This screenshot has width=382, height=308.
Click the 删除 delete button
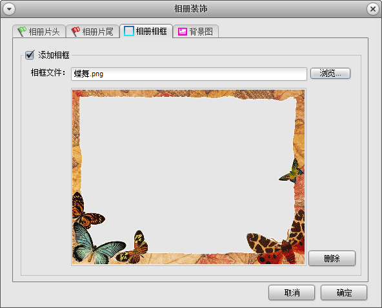click(x=332, y=258)
